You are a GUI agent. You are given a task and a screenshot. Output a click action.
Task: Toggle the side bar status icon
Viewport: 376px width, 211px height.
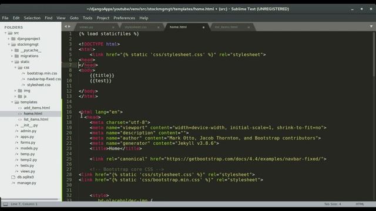click(5, 204)
